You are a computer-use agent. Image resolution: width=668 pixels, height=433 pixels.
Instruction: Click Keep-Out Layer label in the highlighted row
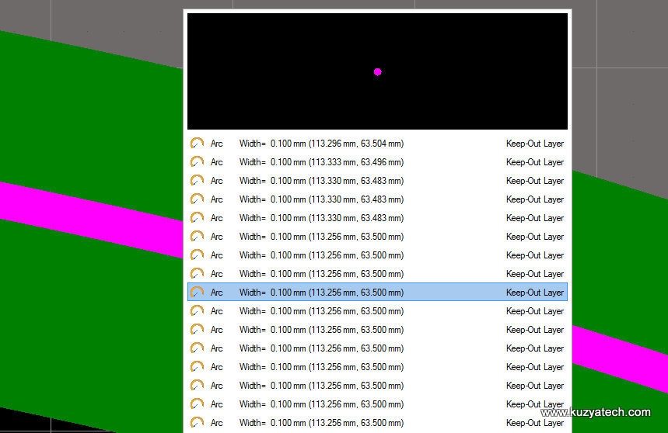(x=535, y=293)
